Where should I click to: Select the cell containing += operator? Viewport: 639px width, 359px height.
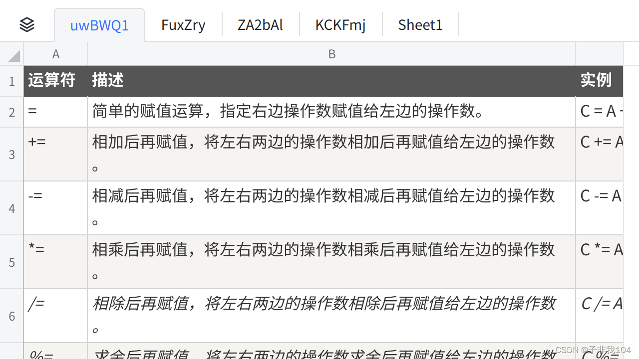pos(55,154)
